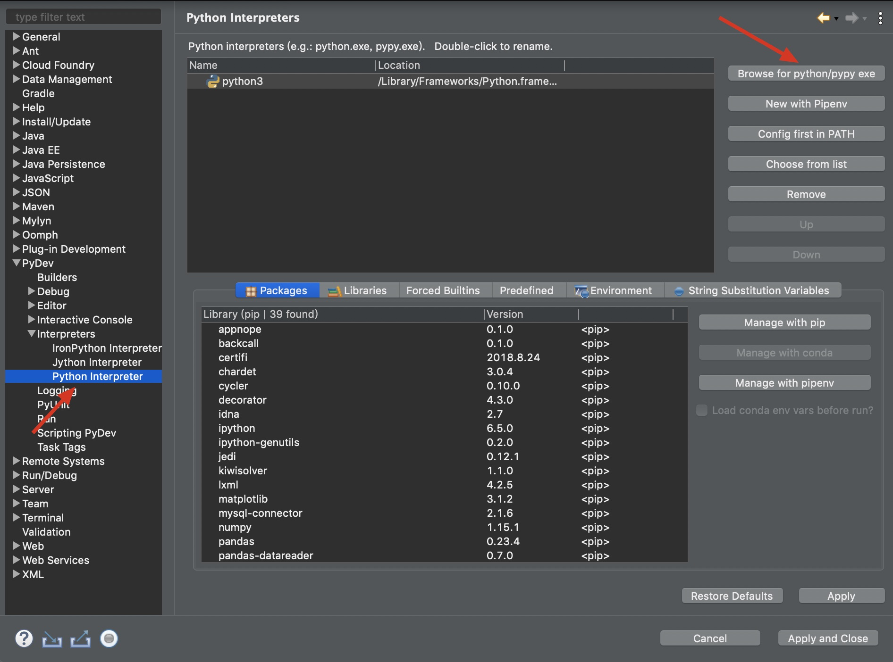Click the python3 interpreter icon

pyautogui.click(x=213, y=81)
